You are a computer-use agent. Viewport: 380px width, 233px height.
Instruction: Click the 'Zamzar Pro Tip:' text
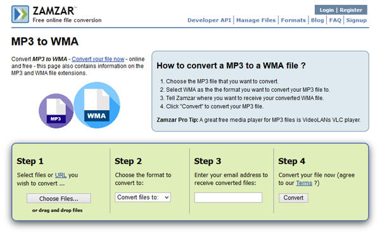point(177,120)
